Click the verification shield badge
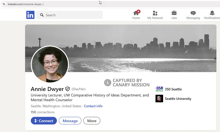Viewport: 220px width, 132px height. coord(68,89)
